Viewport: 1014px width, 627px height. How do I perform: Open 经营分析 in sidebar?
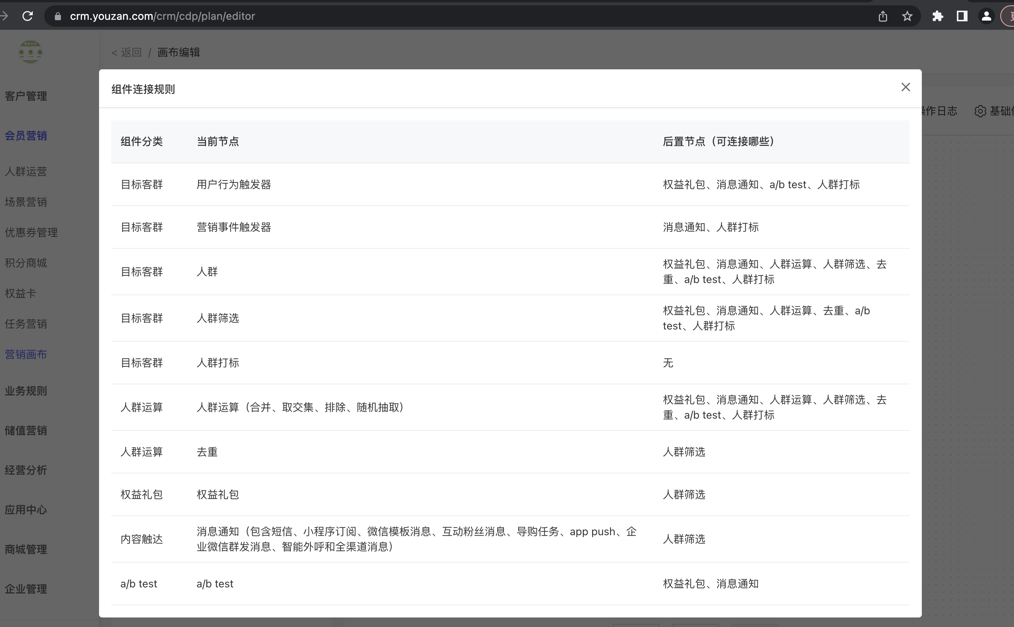click(26, 470)
